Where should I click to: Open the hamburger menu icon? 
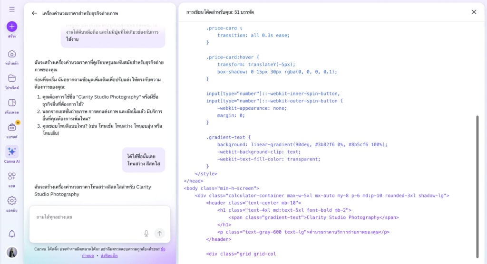(x=12, y=9)
